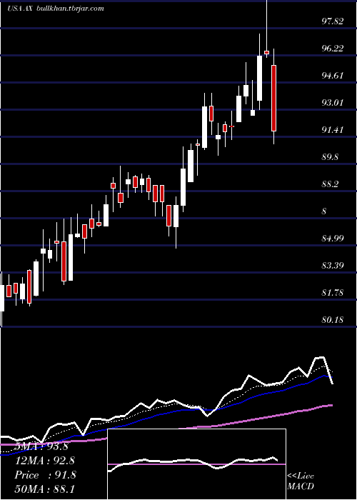Click the 88.2 price axis label
Viewport: 357px width, 500px height.
click(331, 184)
